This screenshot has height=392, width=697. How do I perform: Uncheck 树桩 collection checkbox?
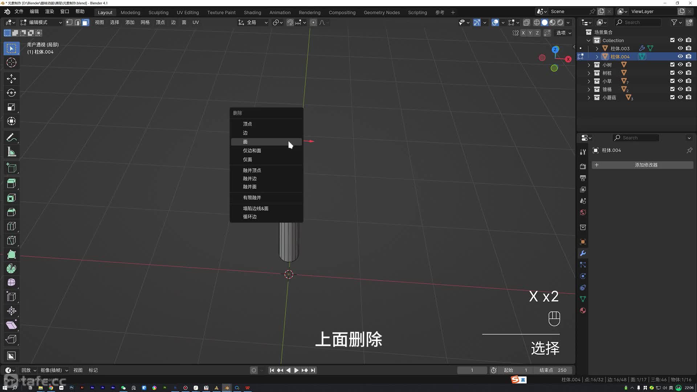[672, 73]
